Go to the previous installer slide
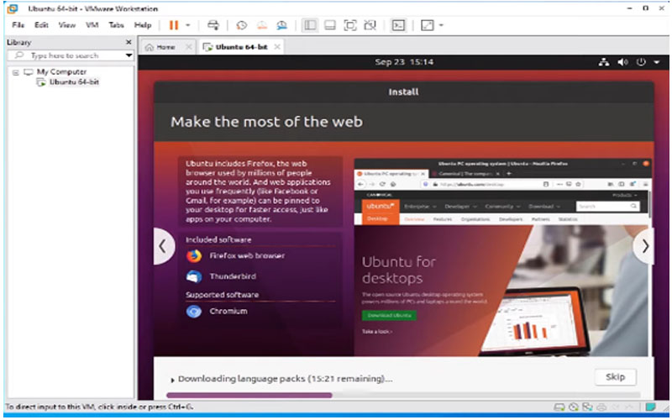Image resolution: width=672 pixels, height=420 pixels. 163,246
